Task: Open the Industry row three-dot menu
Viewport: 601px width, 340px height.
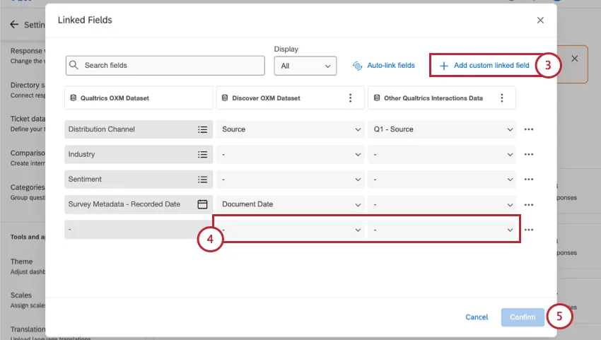Action: [528, 154]
